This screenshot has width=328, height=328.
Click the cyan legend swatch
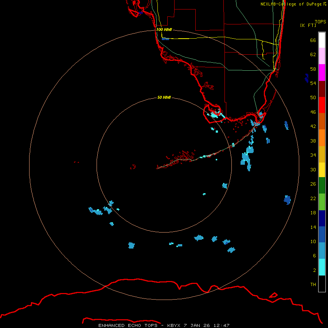tap(322, 267)
